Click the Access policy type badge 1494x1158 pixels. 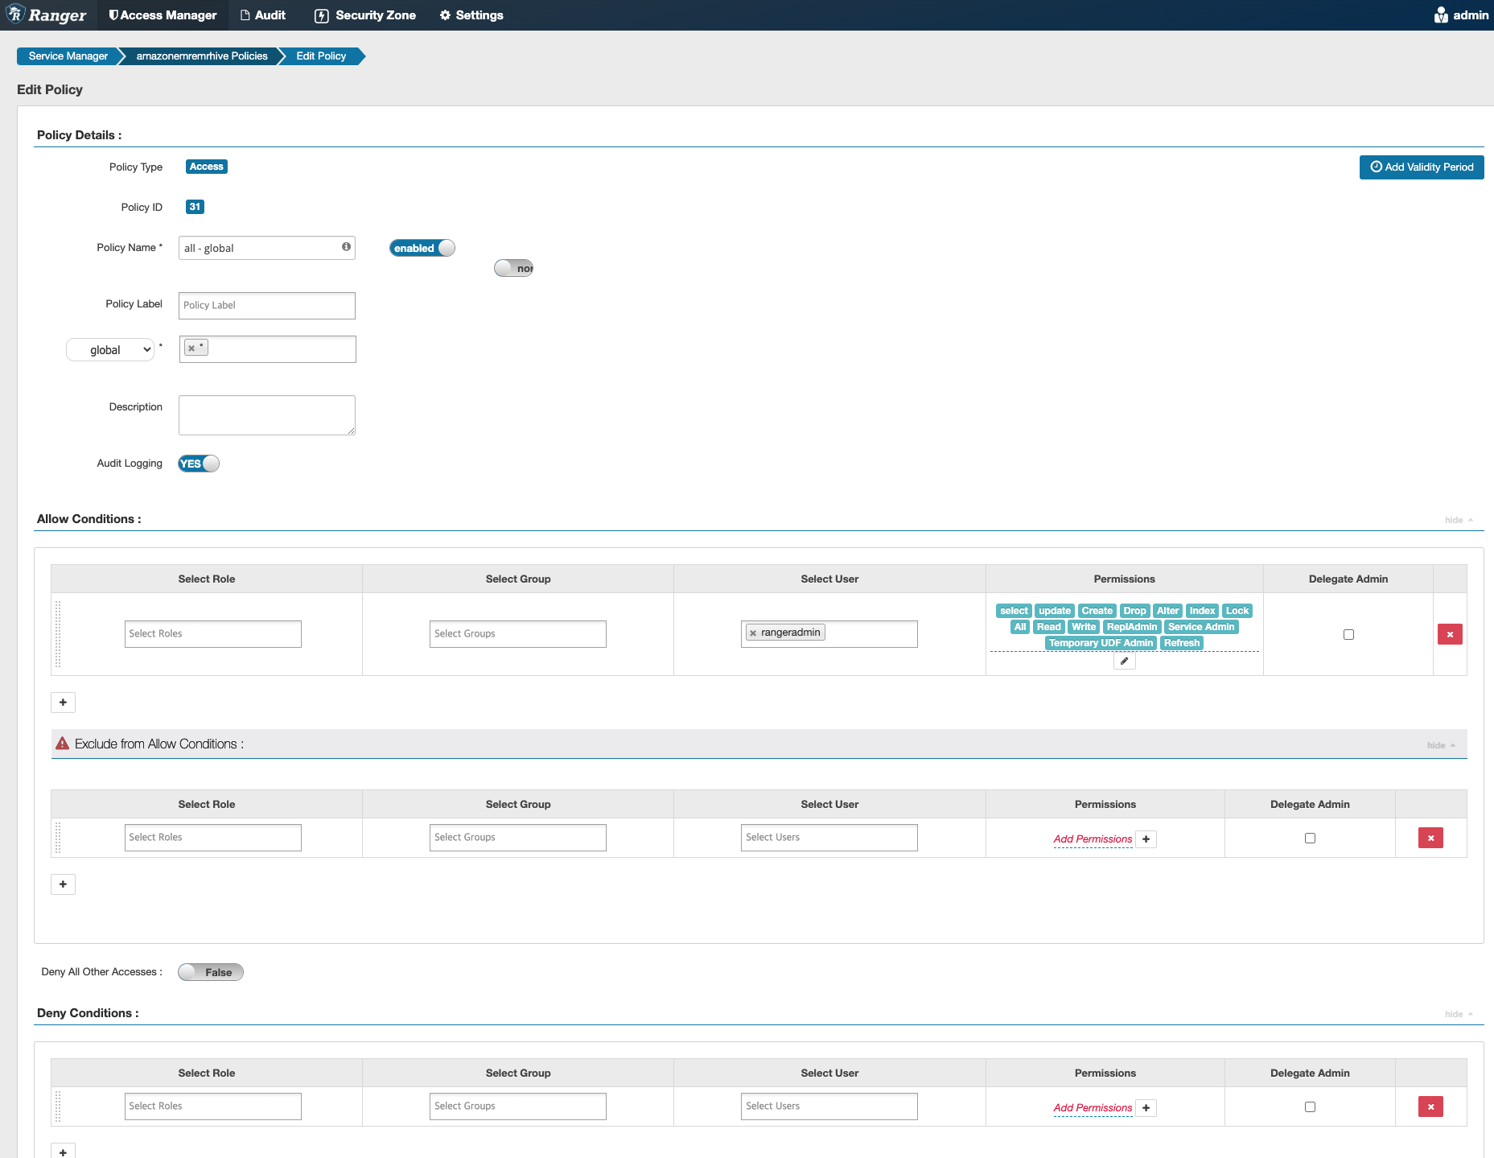[x=207, y=167]
